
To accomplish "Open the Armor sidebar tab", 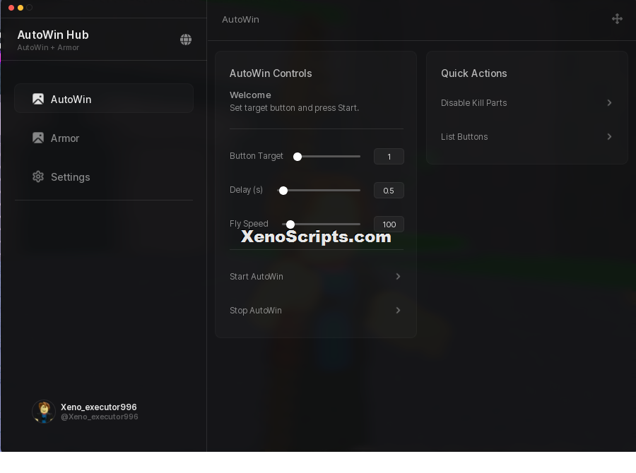I will coord(104,138).
